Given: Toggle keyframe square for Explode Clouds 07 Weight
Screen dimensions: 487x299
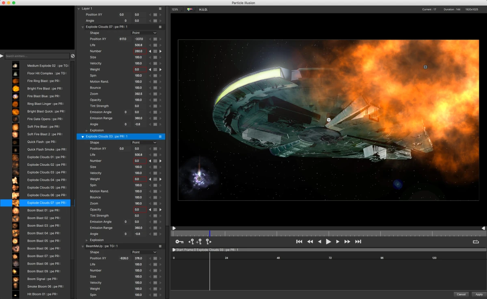Looking at the screenshot, I should click(155, 69).
